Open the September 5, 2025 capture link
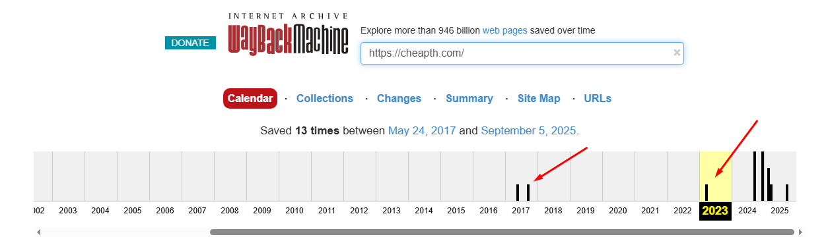 (528, 130)
